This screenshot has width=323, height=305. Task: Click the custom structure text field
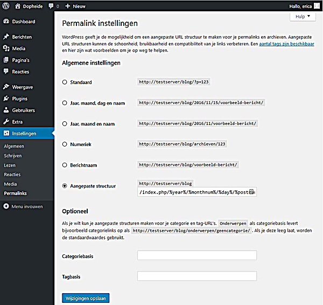(x=197, y=192)
